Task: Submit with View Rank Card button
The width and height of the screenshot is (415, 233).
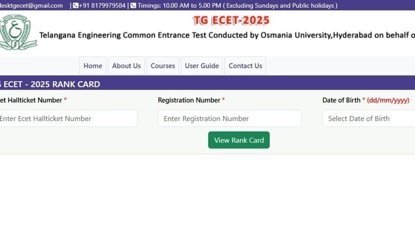Action: [239, 140]
